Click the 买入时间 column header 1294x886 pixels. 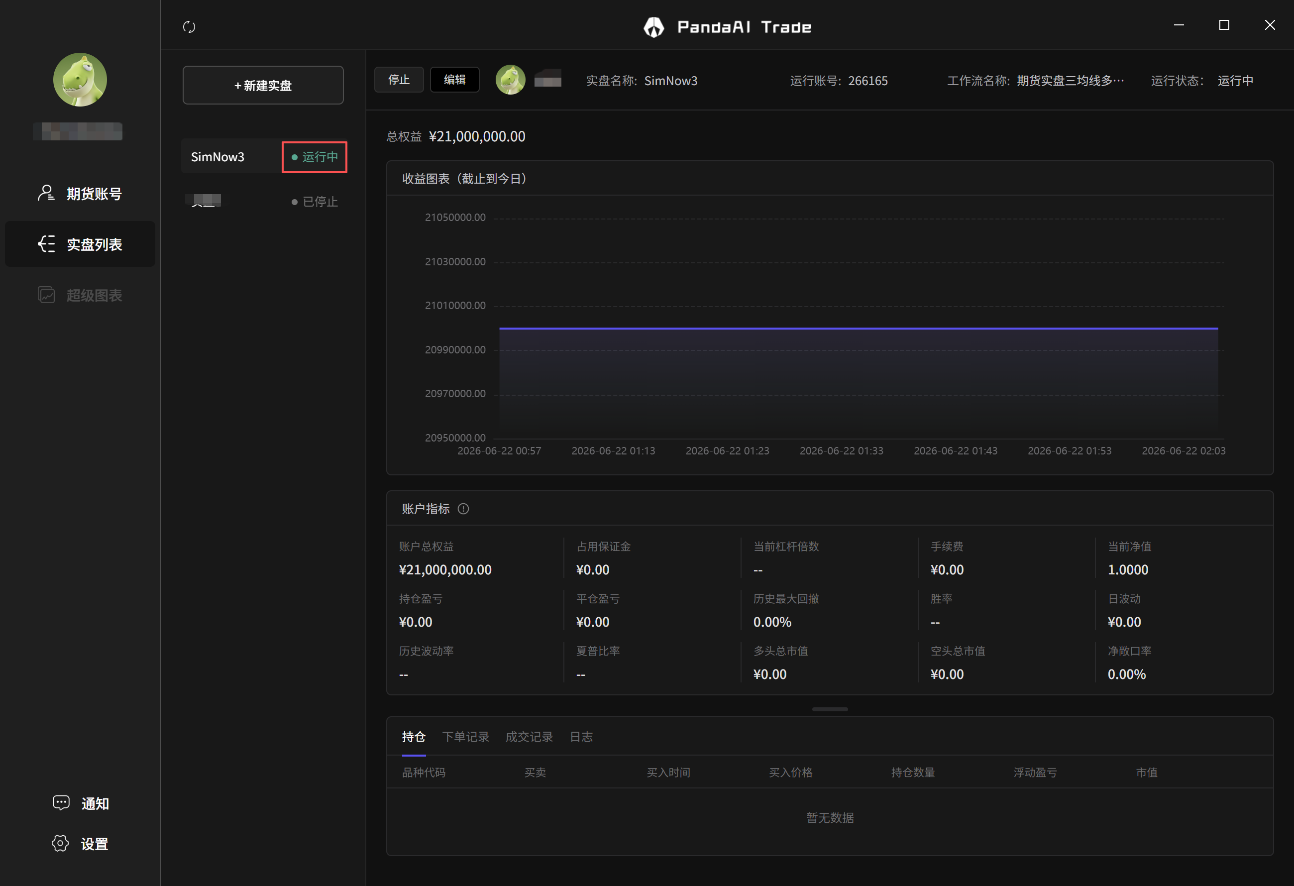pos(668,773)
